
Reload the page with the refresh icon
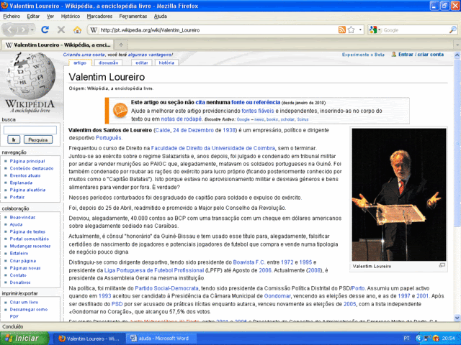(x=45, y=29)
